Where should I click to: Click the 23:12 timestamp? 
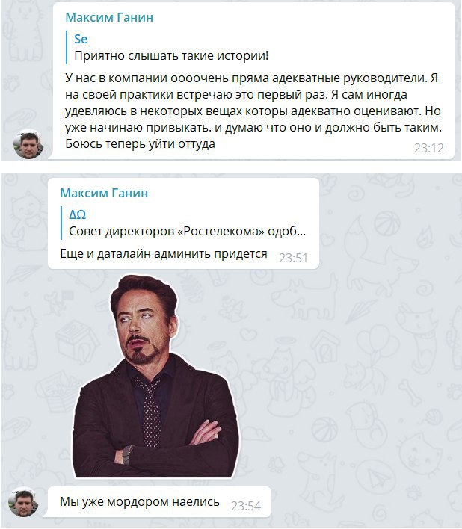pyautogui.click(x=429, y=148)
